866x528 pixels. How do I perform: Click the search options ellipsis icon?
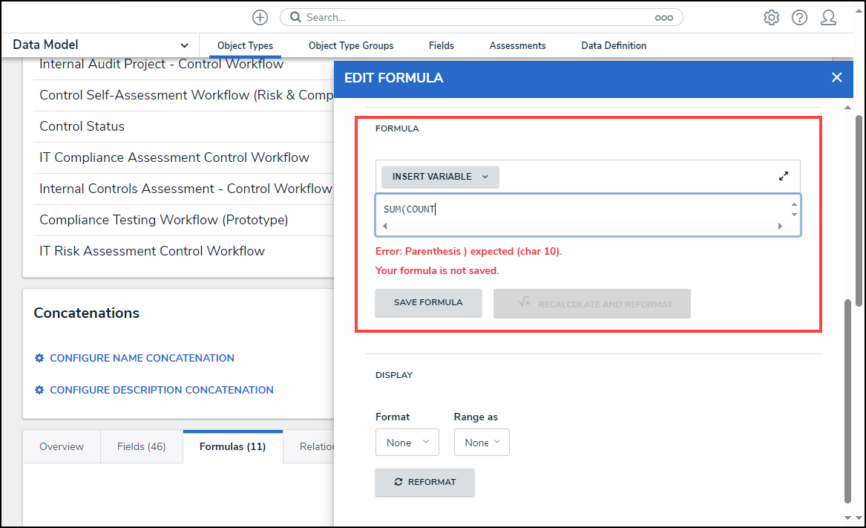[663, 17]
